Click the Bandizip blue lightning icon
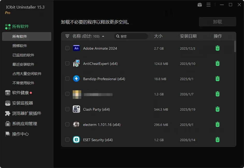The height and width of the screenshot is (168, 244). pos(76,79)
